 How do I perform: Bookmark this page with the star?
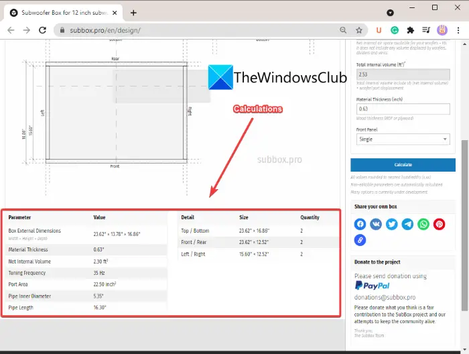tap(359, 30)
